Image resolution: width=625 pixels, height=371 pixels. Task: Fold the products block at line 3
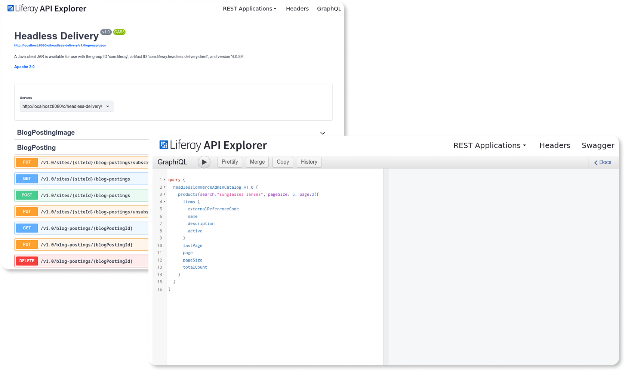(x=164, y=194)
